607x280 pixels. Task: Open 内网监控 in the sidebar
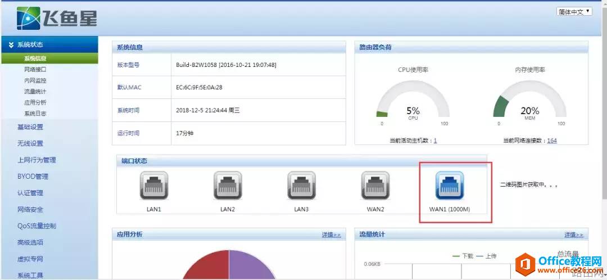pos(35,80)
